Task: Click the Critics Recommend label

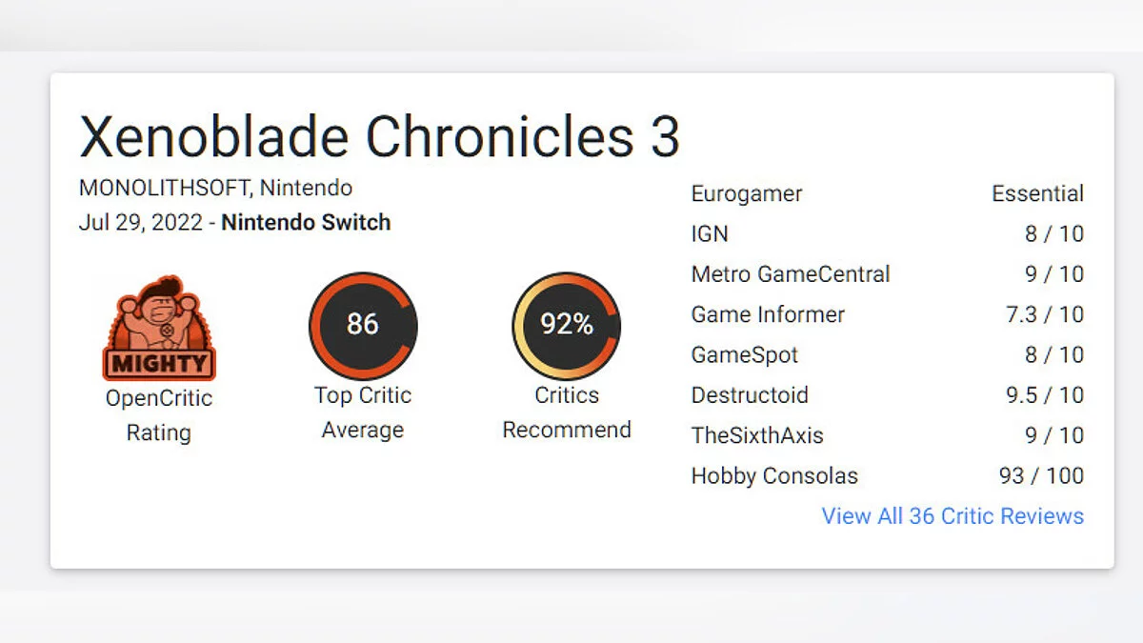Action: click(x=567, y=412)
